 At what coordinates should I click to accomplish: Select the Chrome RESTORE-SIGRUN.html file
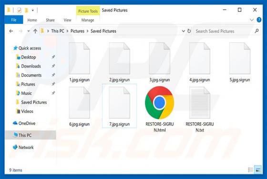click(160, 109)
